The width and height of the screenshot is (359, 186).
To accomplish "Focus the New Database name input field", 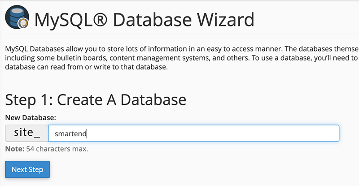I will 193,133.
